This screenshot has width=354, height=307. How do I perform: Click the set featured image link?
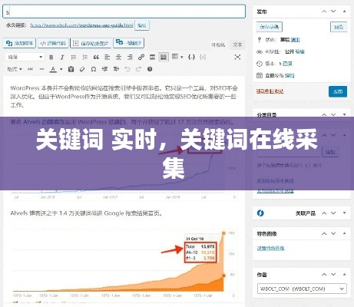pos(270,248)
